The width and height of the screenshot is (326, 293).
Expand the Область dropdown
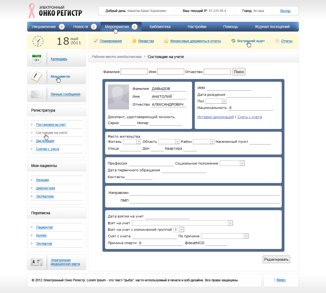pos(169,141)
